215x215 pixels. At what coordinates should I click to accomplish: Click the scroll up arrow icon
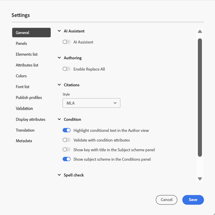pyautogui.click(x=200, y=32)
